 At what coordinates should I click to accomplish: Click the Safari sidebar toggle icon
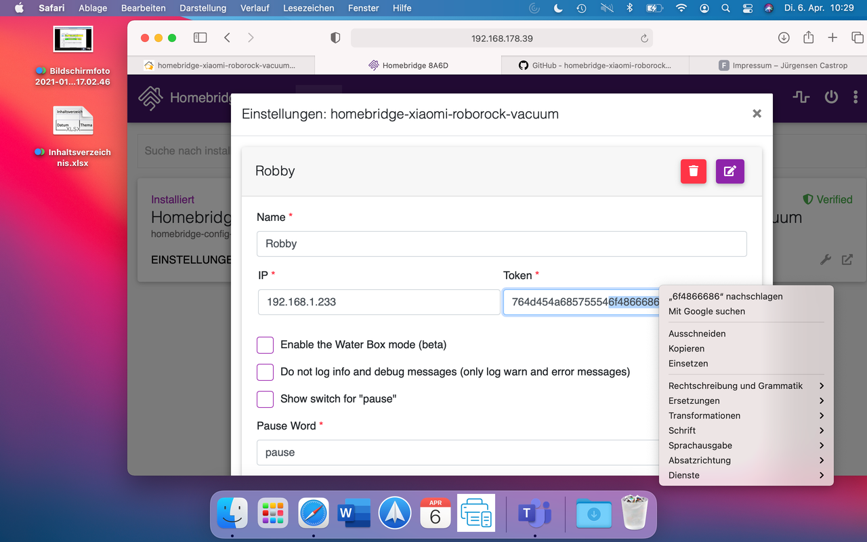(x=200, y=38)
